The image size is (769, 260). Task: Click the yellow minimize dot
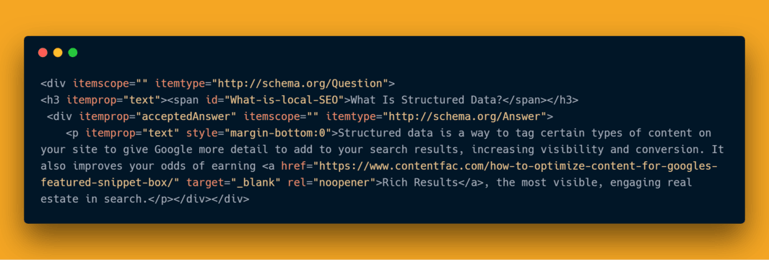[58, 53]
